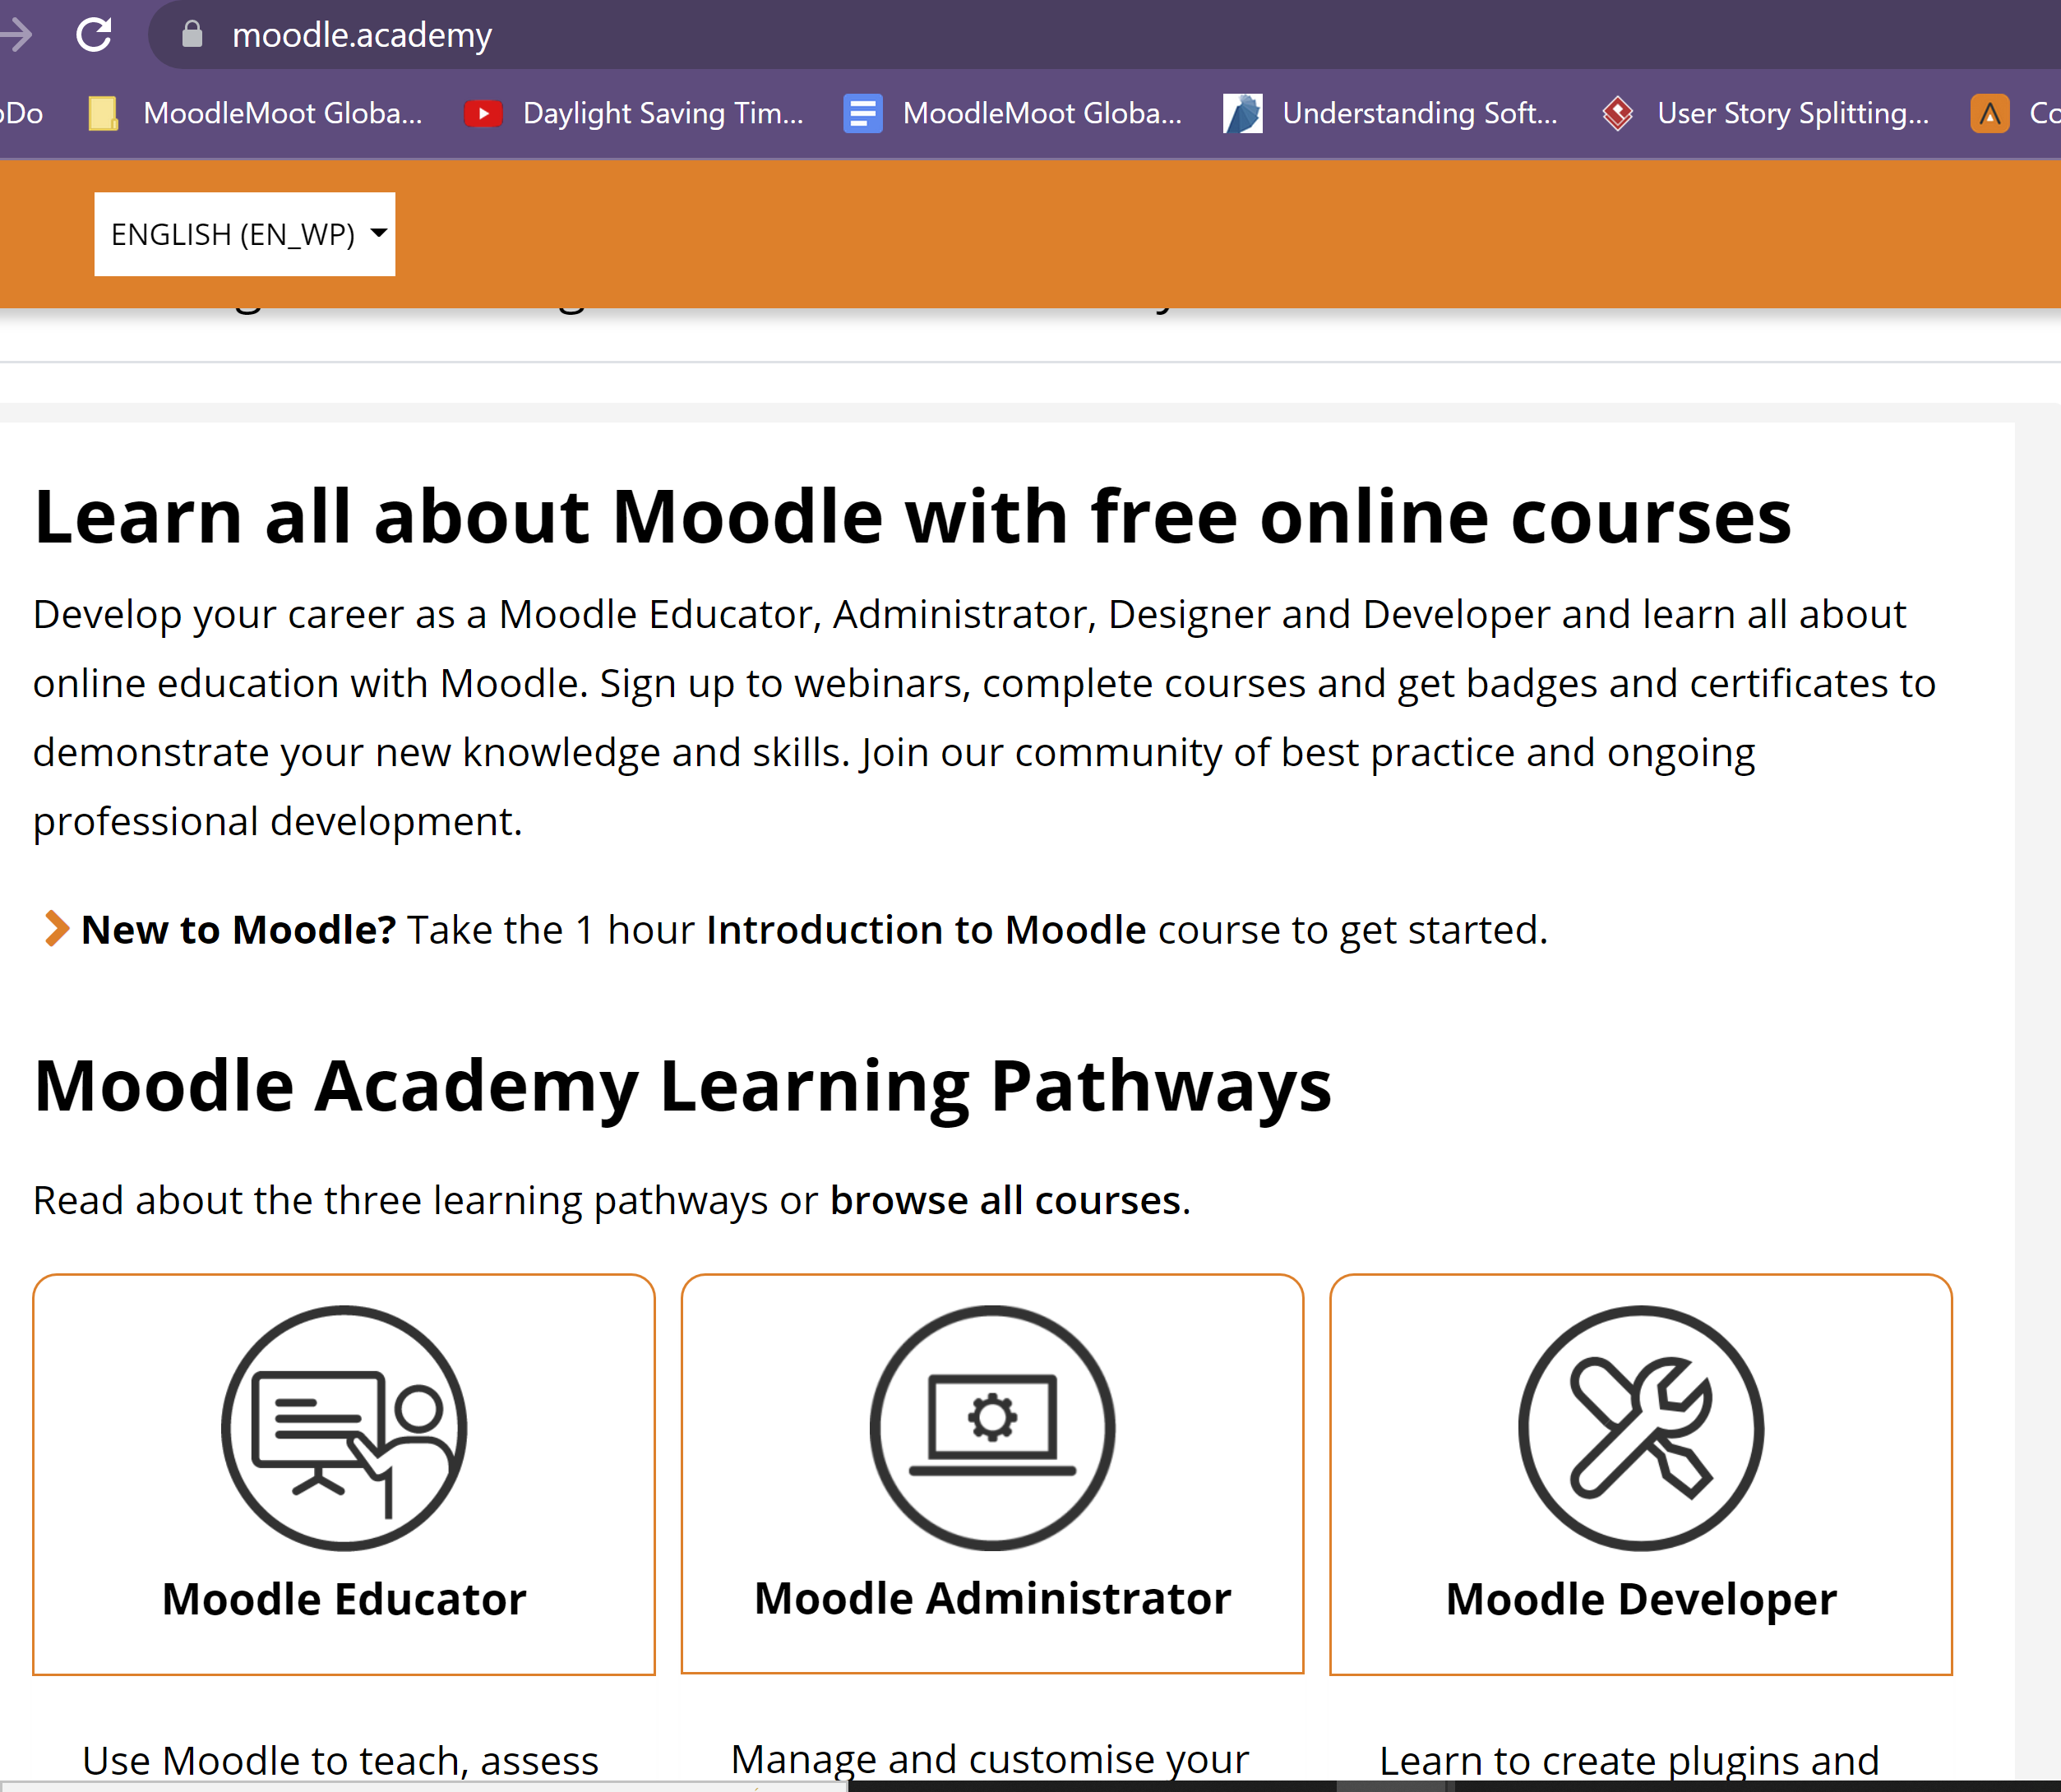Open the Daylight Saving Time YouTube bookmark
The width and height of the screenshot is (2061, 1792).
point(634,113)
